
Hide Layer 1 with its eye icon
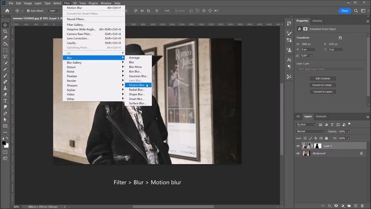(x=298, y=146)
